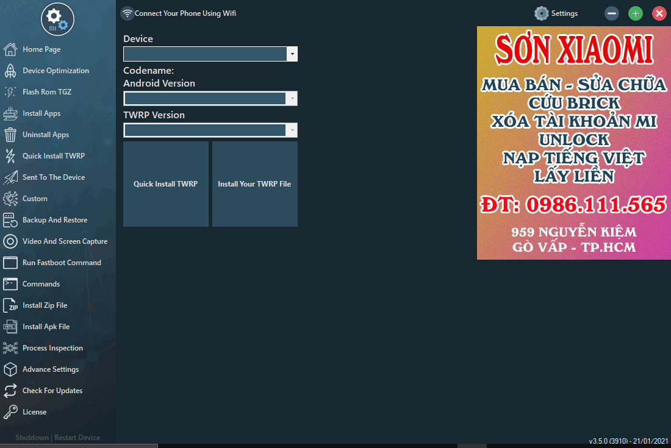The height and width of the screenshot is (448, 671).
Task: Open the Android Version dropdown arrow
Action: [x=292, y=98]
